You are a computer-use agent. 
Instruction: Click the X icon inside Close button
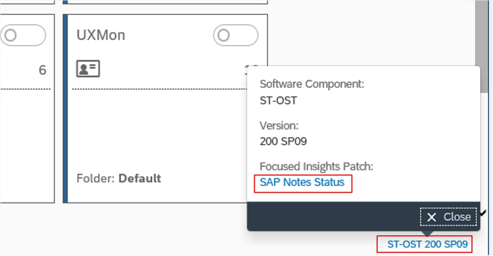point(432,217)
